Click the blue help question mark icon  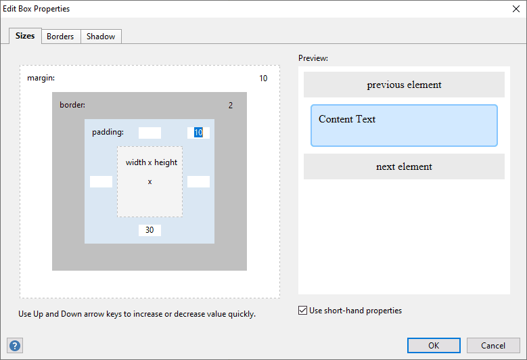(14, 346)
